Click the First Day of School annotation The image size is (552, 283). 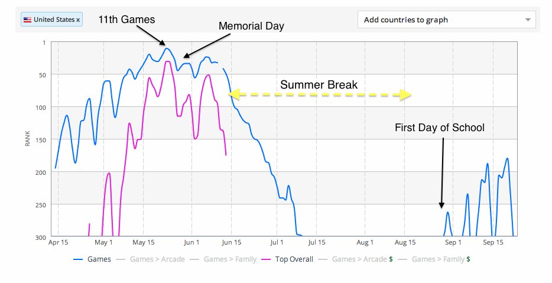coord(439,128)
